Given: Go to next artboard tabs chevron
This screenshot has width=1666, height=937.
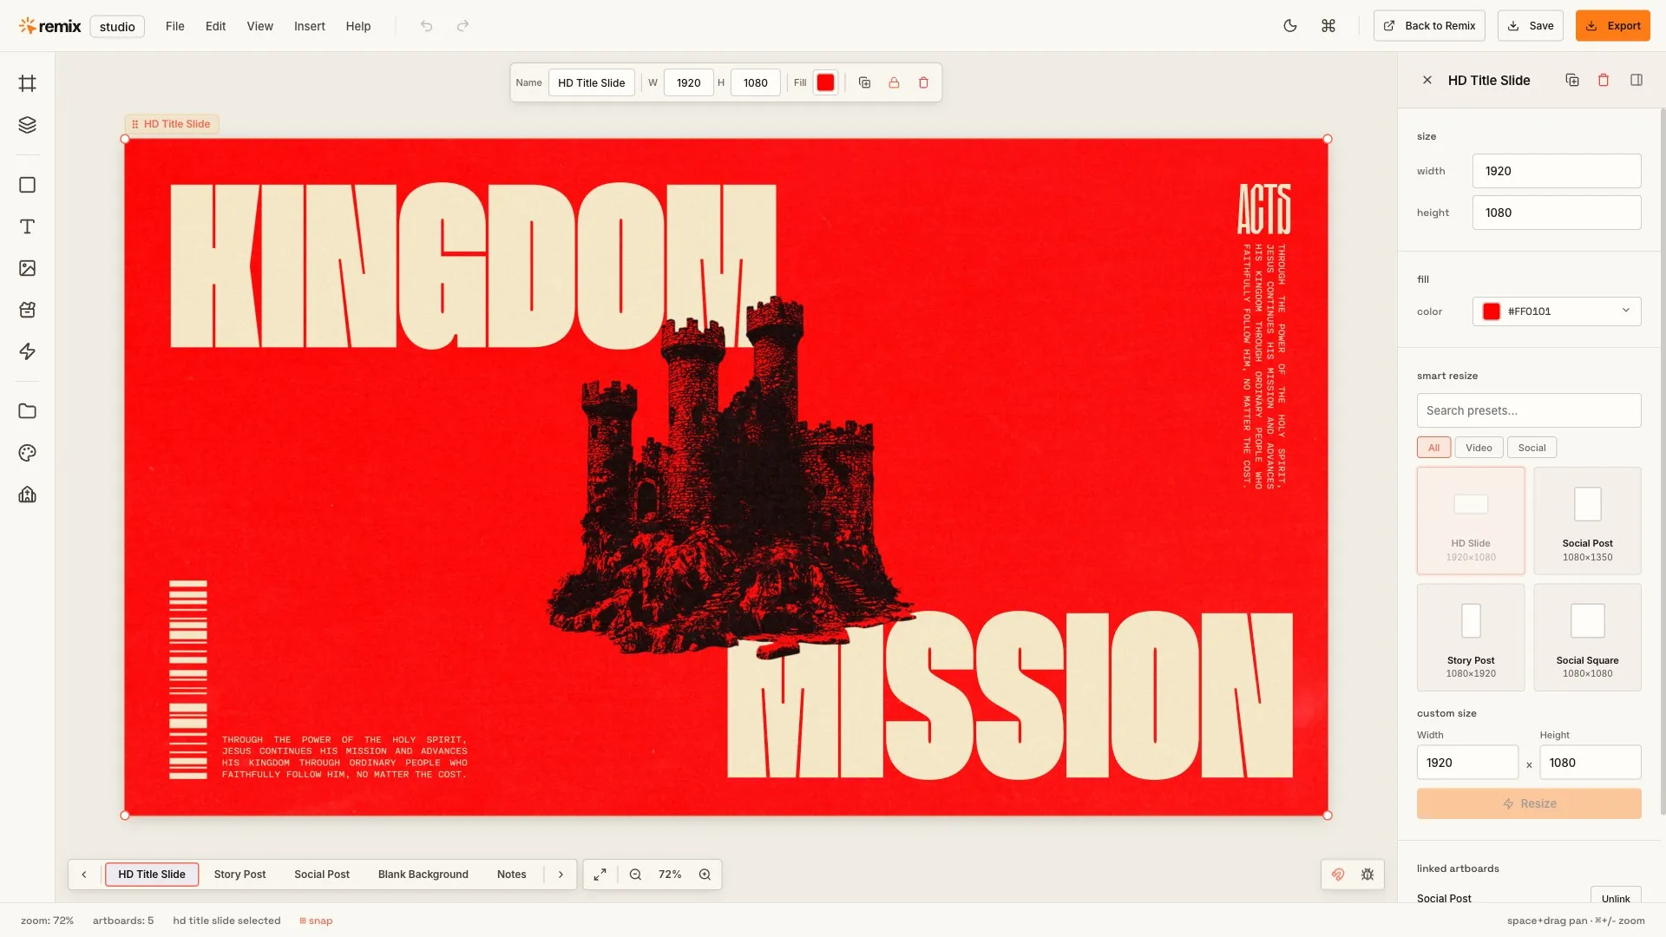Looking at the screenshot, I should [561, 875].
